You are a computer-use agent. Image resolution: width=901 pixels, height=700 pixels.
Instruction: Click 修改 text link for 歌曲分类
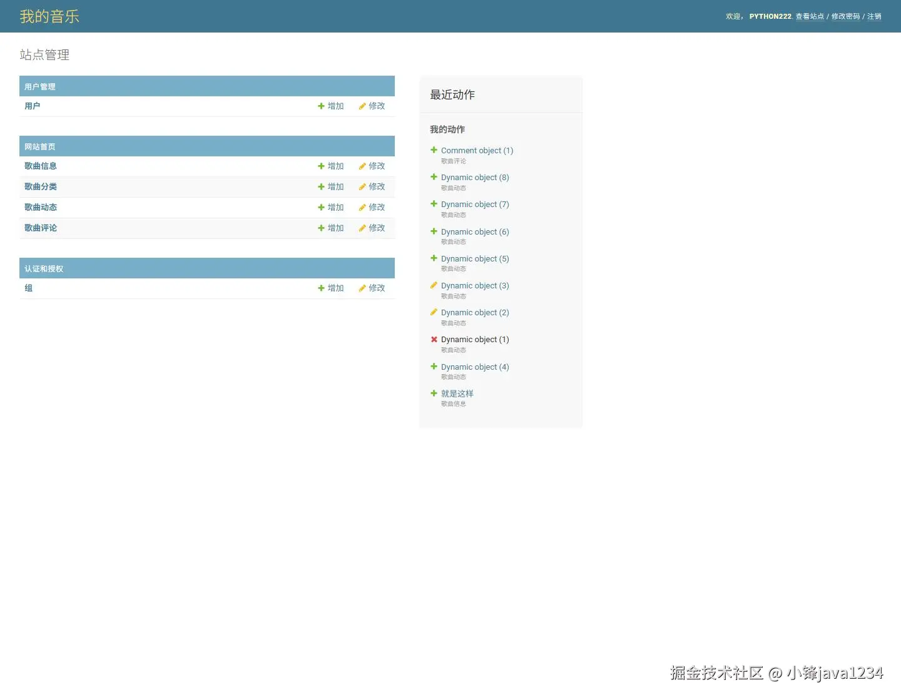377,187
